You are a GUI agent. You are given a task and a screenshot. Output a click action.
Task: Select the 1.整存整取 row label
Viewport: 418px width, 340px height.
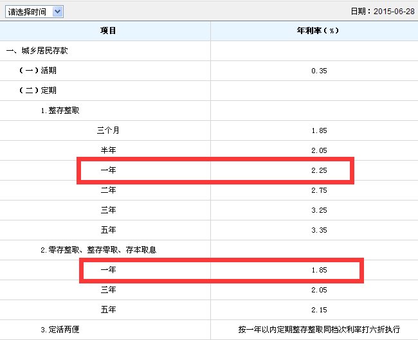coord(60,111)
